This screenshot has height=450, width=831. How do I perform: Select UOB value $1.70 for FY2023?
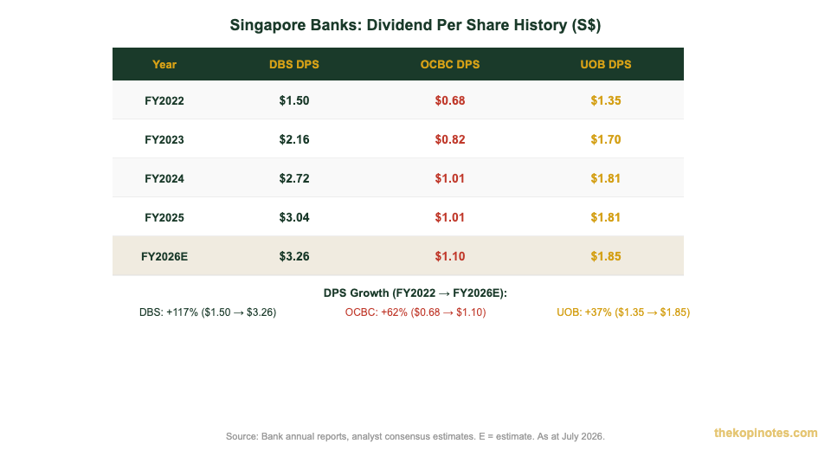point(606,139)
